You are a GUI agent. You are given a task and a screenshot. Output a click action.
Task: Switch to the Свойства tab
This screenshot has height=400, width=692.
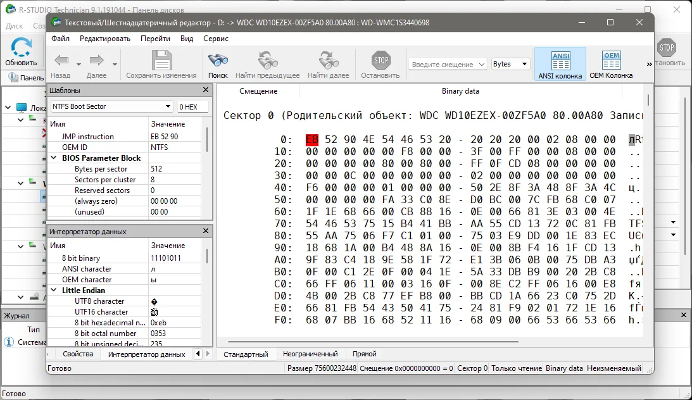point(78,354)
